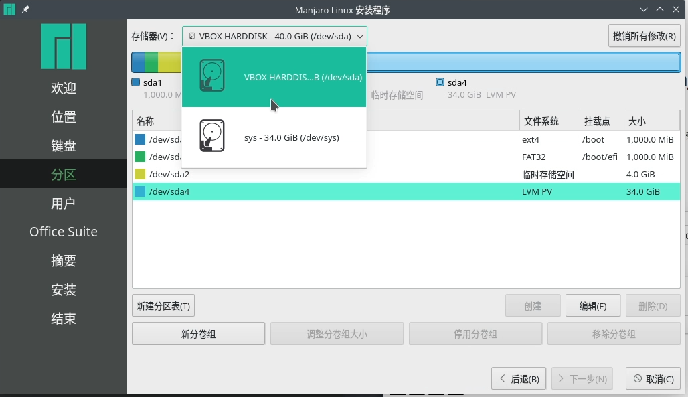This screenshot has height=397, width=688.
Task: Click the 大小 column header
Action: (652, 121)
